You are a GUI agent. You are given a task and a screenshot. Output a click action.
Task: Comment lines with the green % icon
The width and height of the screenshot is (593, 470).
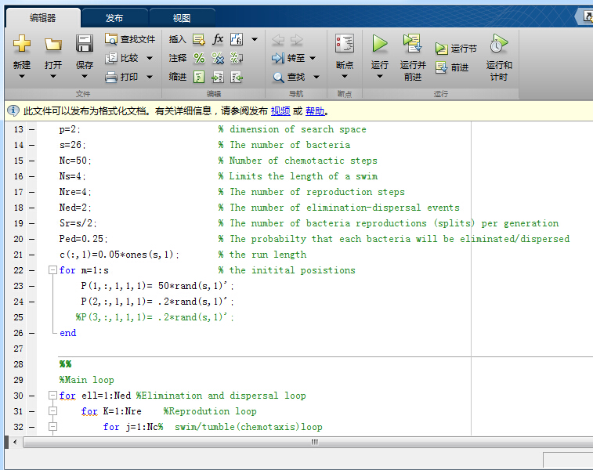199,58
